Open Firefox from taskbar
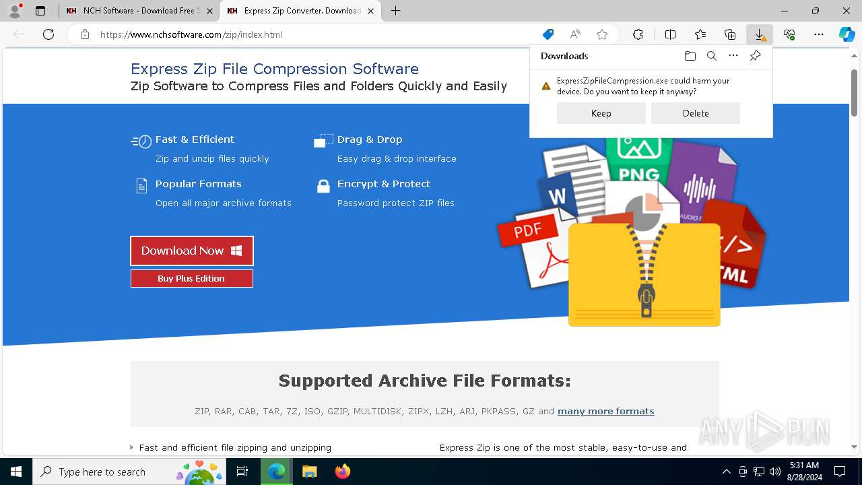 click(x=343, y=472)
